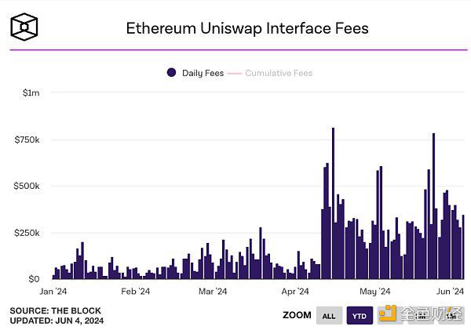Screen dimensions: 471x330
Task: Click the tallest bar in mid-April
Action: [x=333, y=203]
